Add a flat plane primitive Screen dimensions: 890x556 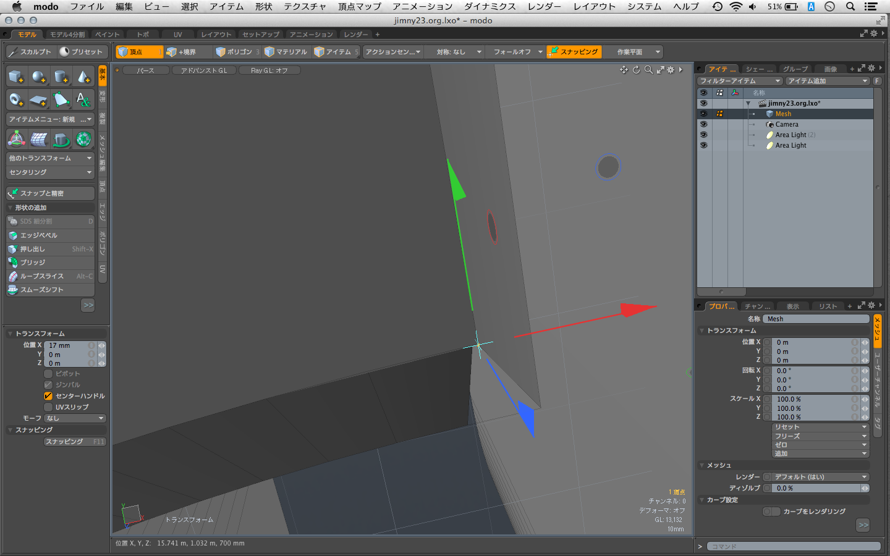(39, 99)
